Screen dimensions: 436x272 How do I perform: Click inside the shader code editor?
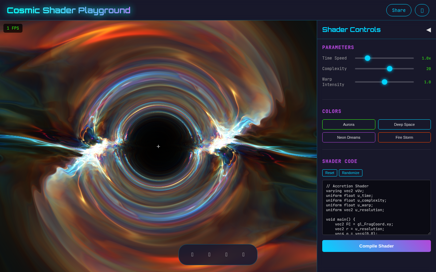point(376,207)
